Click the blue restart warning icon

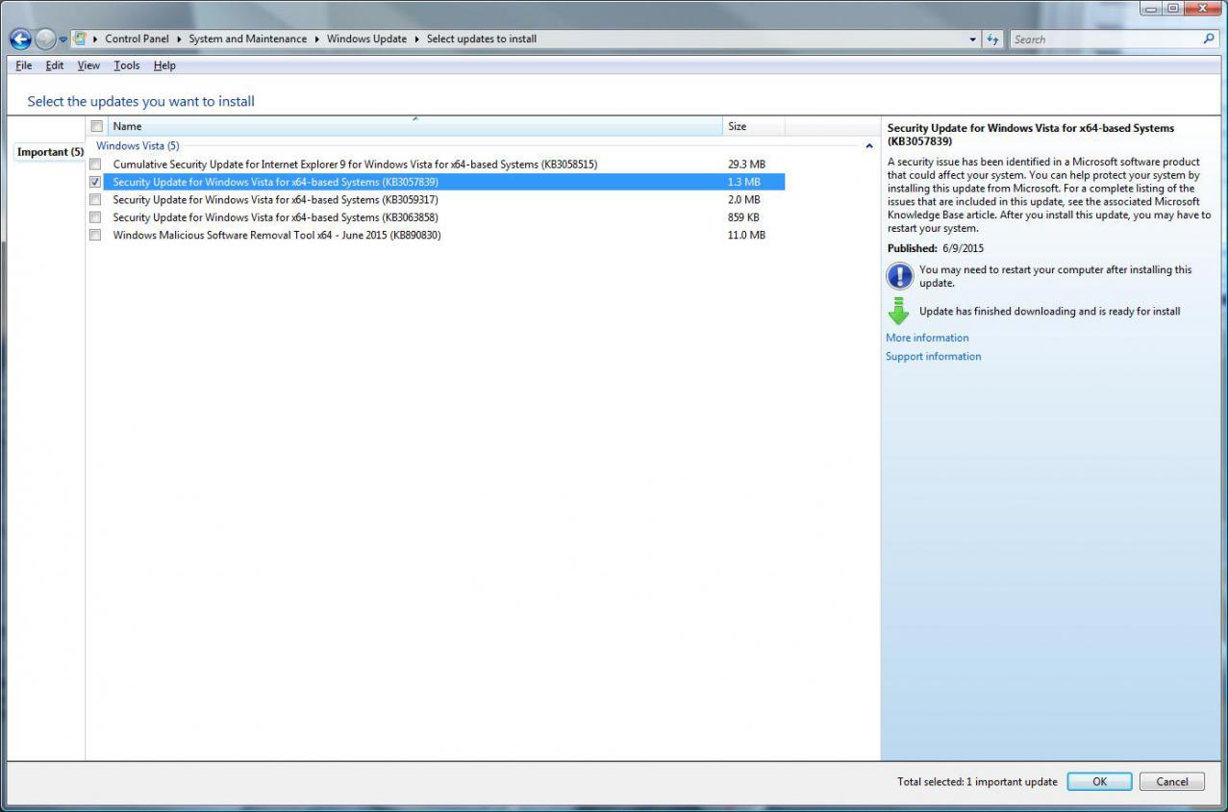click(899, 276)
